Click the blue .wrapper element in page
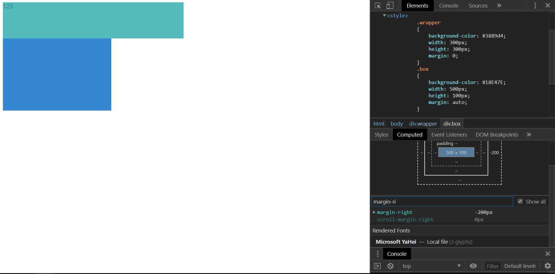 coord(57,74)
